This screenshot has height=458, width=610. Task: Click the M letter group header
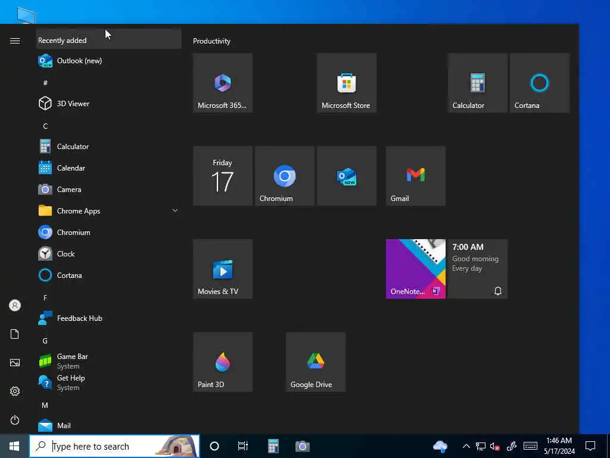pyautogui.click(x=45, y=405)
